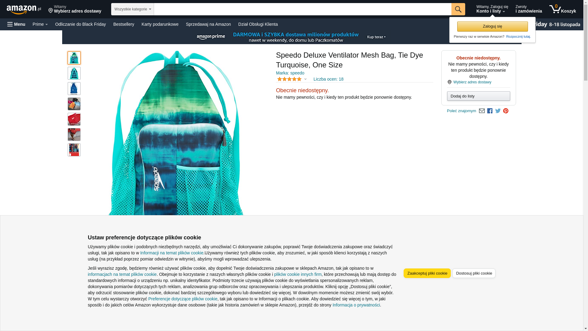Share product on Pinterest icon
The height and width of the screenshot is (331, 588).
point(506,111)
